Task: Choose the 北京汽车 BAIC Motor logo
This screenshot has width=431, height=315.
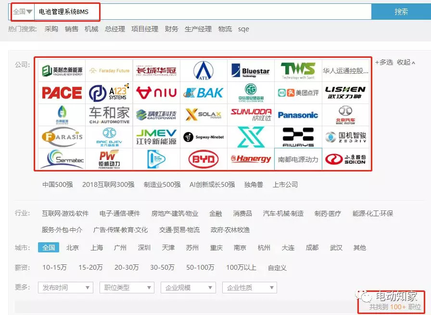Action: point(345,115)
